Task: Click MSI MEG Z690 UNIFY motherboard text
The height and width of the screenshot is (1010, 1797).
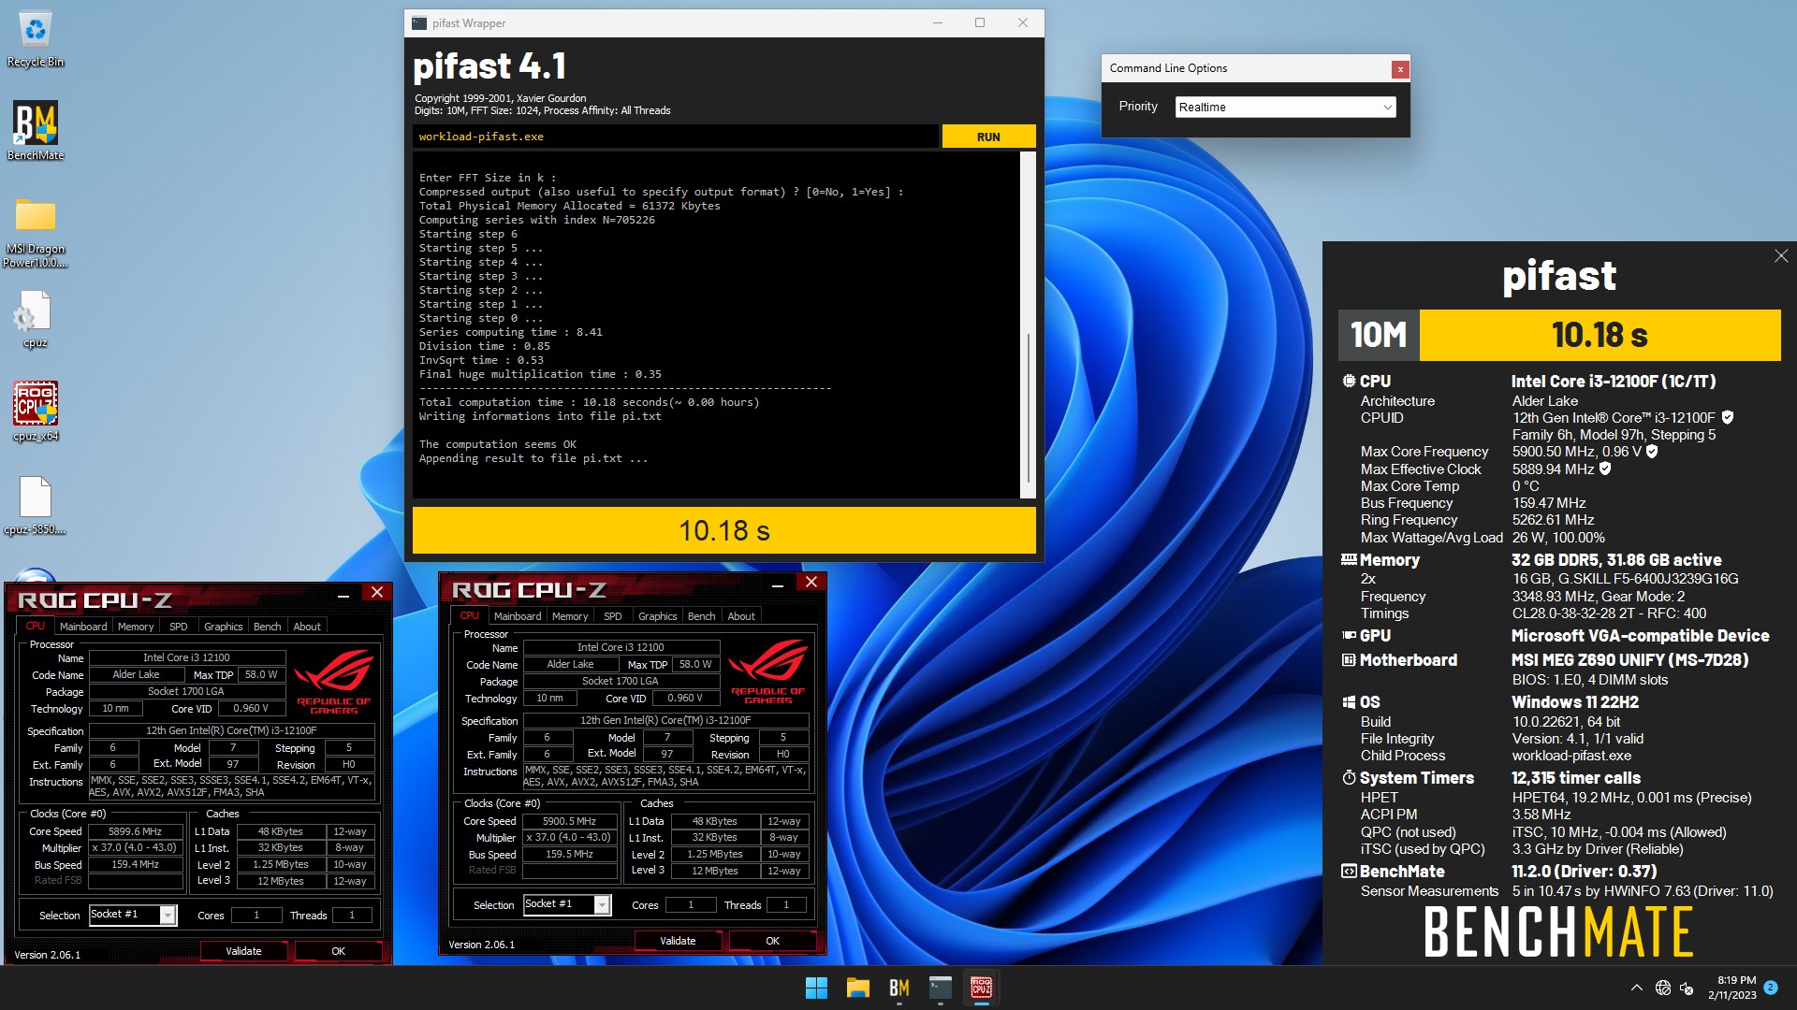Action: [x=1629, y=660]
